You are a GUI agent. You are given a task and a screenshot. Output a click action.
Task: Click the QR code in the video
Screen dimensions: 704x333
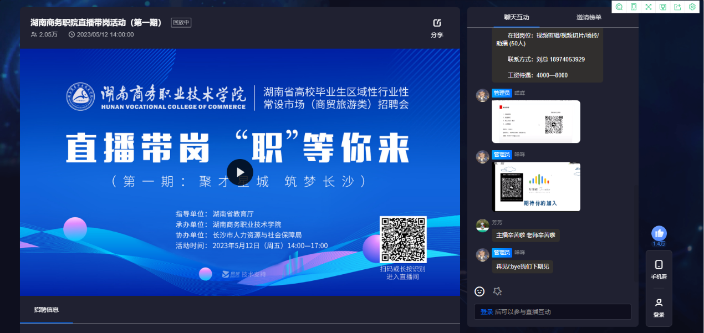coord(403,239)
